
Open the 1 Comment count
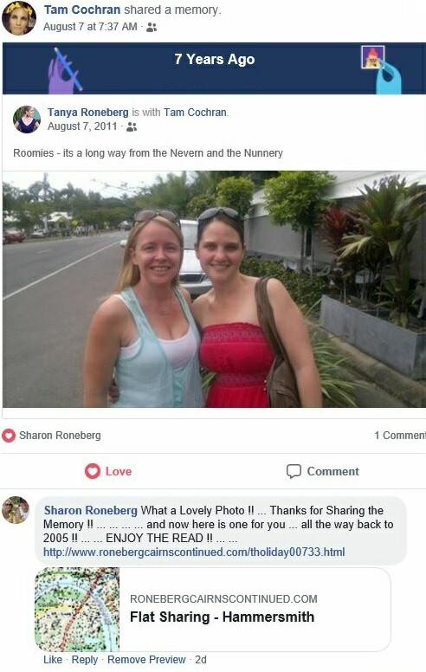(x=399, y=436)
